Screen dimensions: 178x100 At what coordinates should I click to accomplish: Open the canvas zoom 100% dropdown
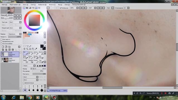coord(77,8)
